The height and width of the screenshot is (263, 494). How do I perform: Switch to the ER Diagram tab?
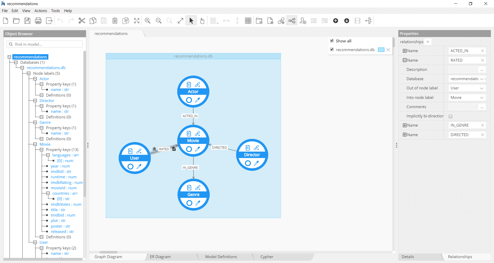[160, 257]
